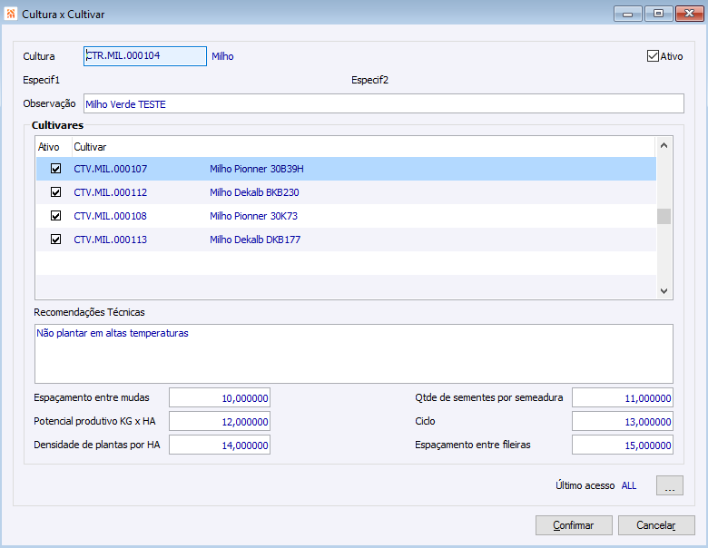Click the Ciclo value field
The image size is (708, 548).
(x=622, y=421)
